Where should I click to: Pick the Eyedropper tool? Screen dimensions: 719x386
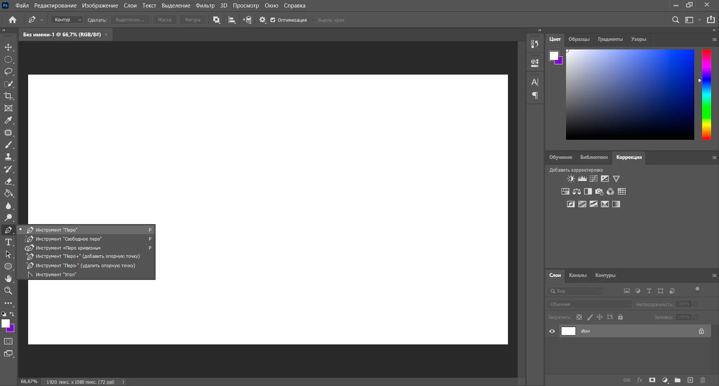point(8,120)
